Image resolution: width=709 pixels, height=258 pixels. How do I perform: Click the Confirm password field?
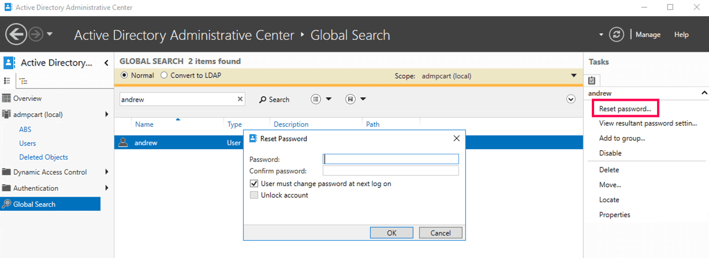pyautogui.click(x=391, y=171)
